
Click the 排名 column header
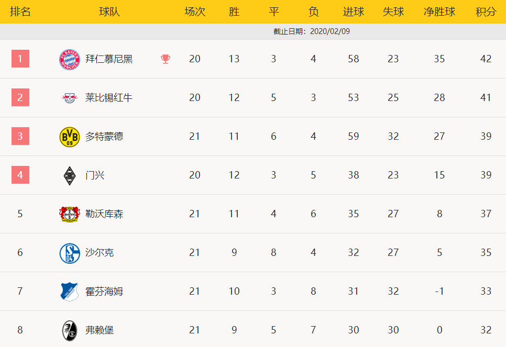coord(20,12)
